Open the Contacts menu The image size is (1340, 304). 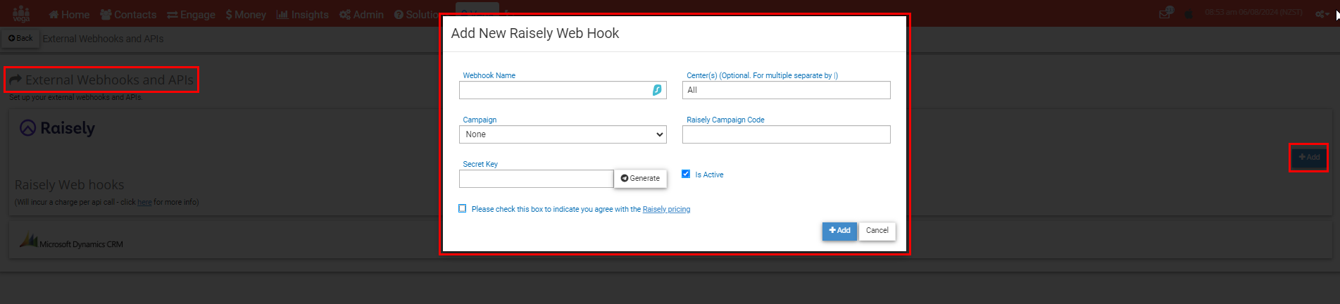[128, 14]
